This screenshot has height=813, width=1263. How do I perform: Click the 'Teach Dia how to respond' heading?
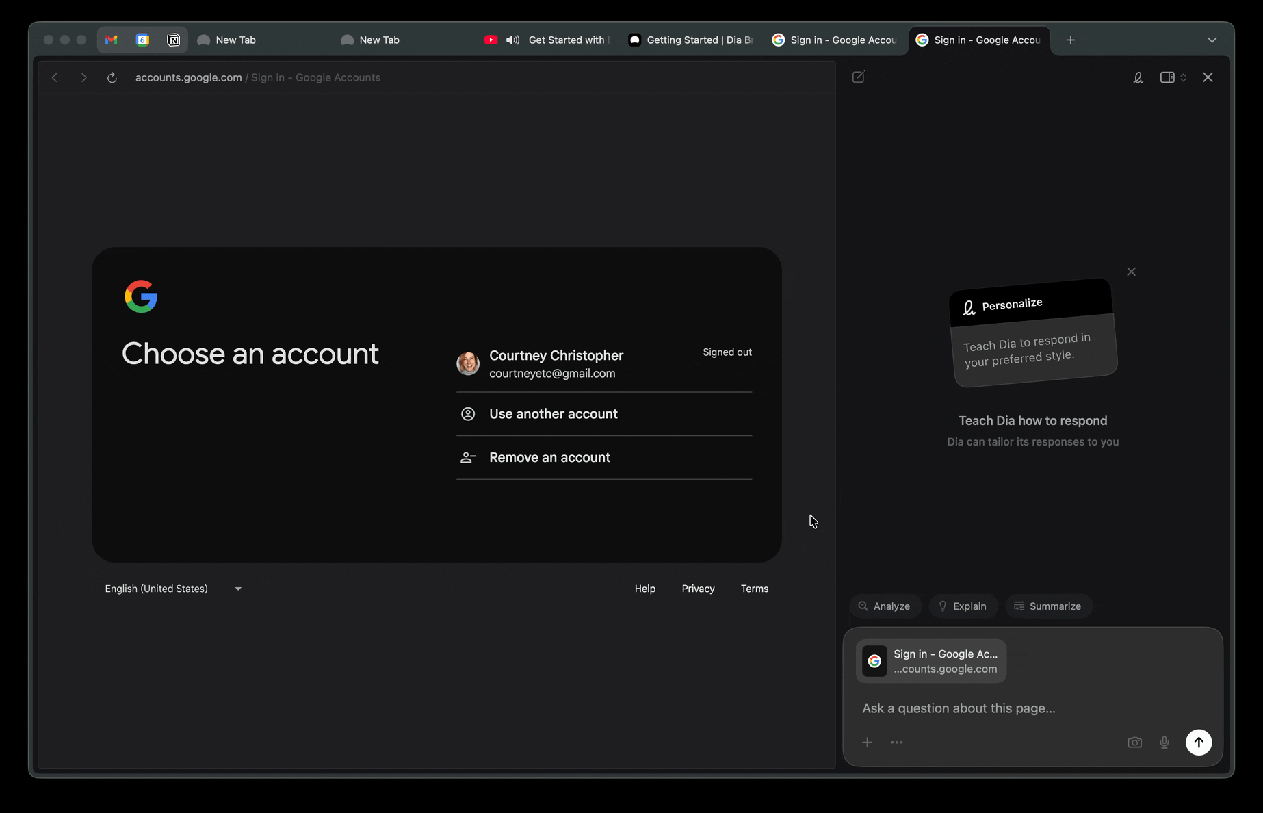pyautogui.click(x=1032, y=421)
